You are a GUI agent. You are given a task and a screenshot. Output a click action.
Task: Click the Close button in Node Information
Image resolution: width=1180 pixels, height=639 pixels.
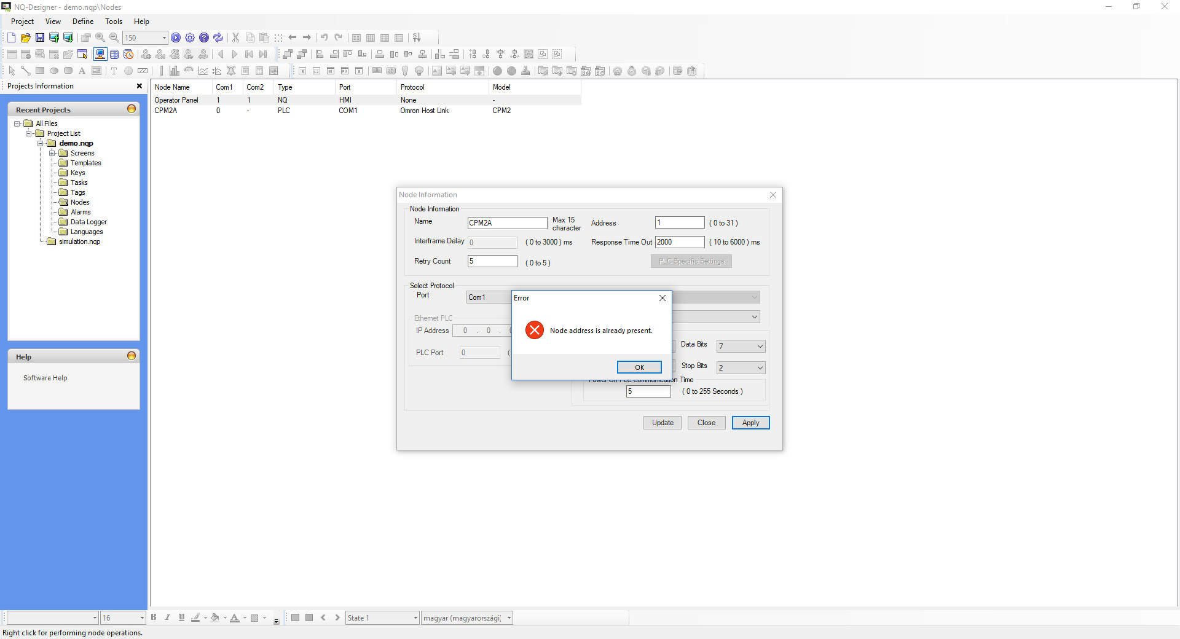(706, 423)
